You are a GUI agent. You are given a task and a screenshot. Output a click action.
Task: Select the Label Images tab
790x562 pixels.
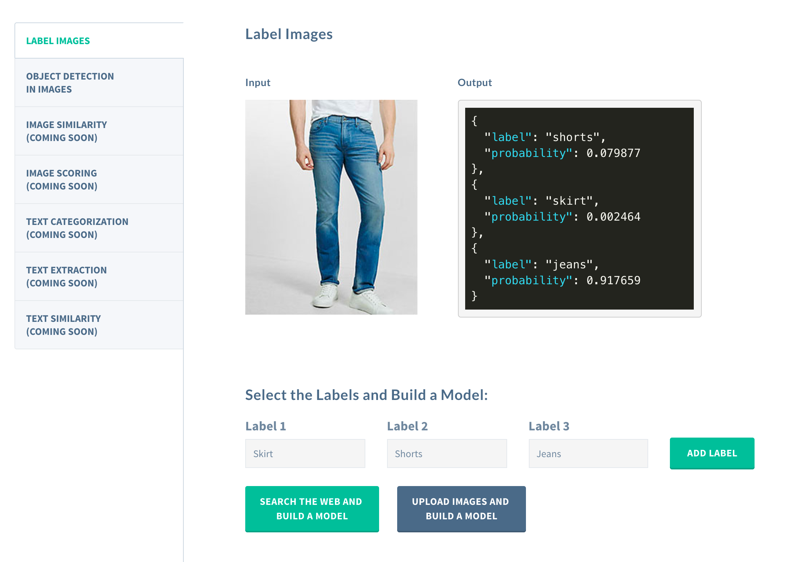[x=58, y=41]
